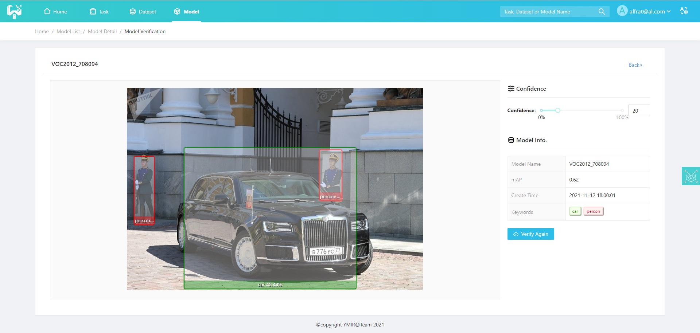Click the floating wolf assistant icon
This screenshot has width=700, height=333.
[691, 176]
